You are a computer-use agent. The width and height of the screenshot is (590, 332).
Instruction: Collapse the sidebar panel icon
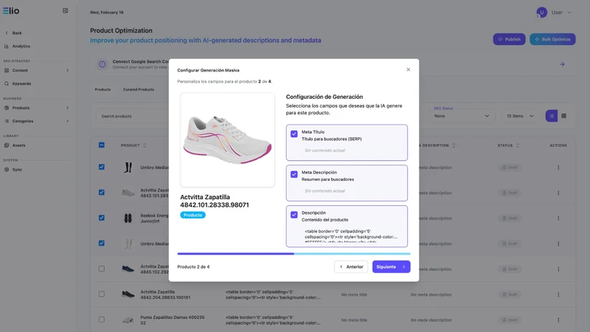coord(65,11)
